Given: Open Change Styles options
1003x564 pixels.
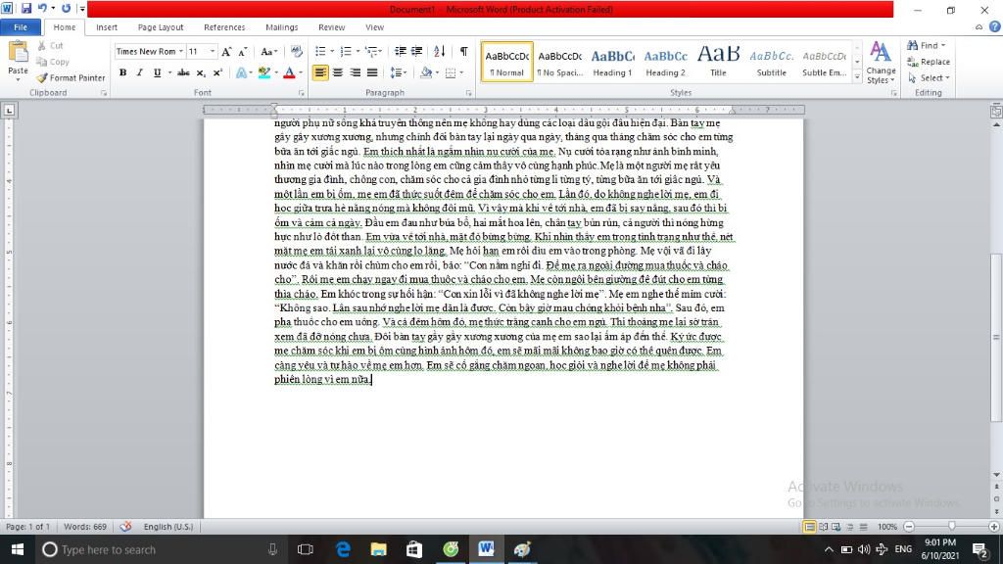Looking at the screenshot, I should tap(881, 61).
